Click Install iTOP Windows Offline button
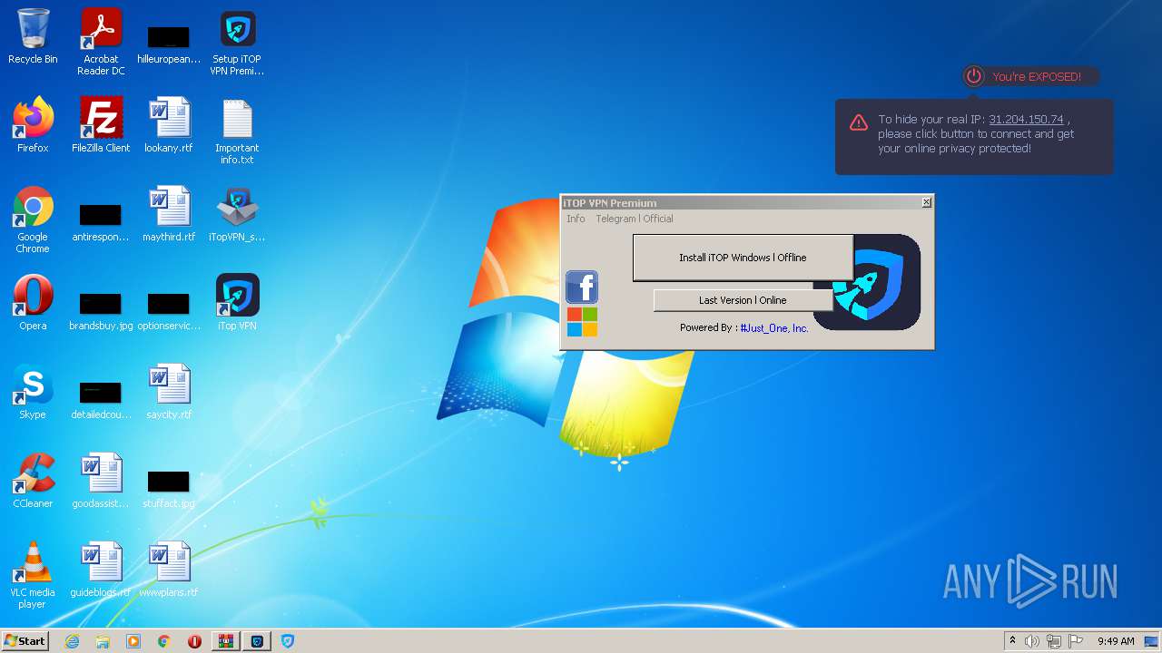The image size is (1162, 653). pos(743,258)
